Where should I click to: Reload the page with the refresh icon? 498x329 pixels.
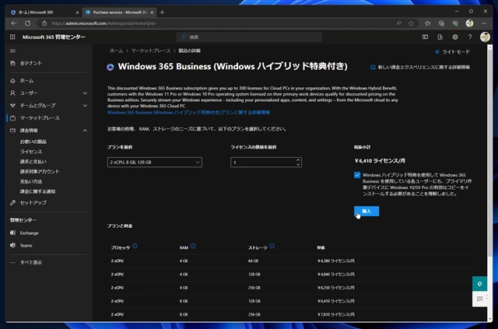click(x=28, y=23)
